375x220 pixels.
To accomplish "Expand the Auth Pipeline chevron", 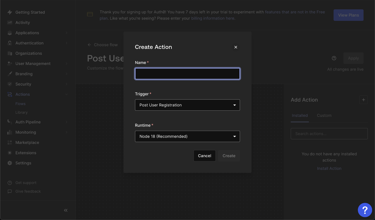I will point(66,122).
